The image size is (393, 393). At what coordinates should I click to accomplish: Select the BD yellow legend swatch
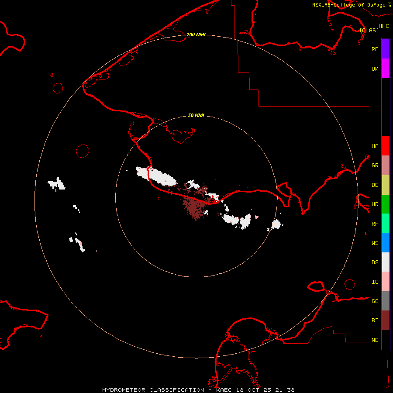tap(386, 185)
